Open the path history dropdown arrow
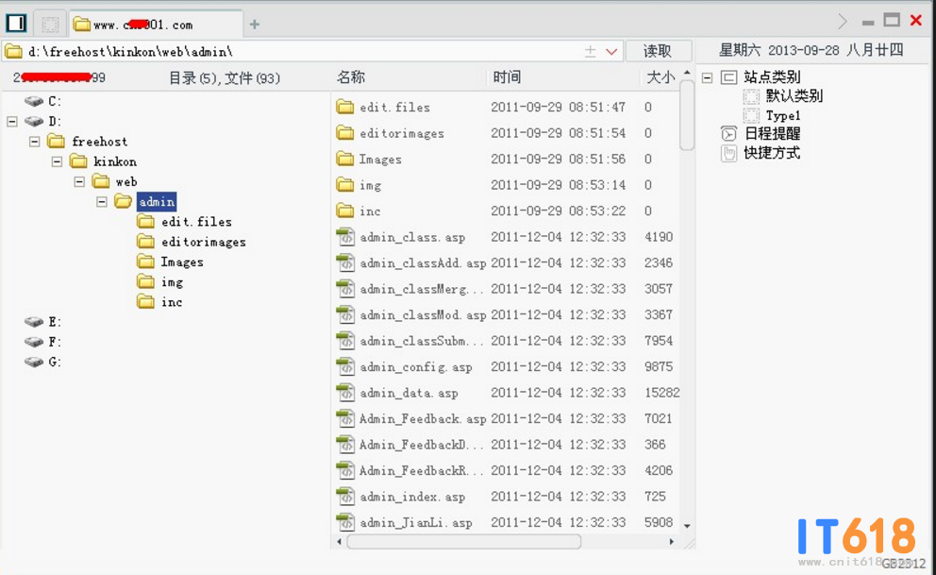 611,52
